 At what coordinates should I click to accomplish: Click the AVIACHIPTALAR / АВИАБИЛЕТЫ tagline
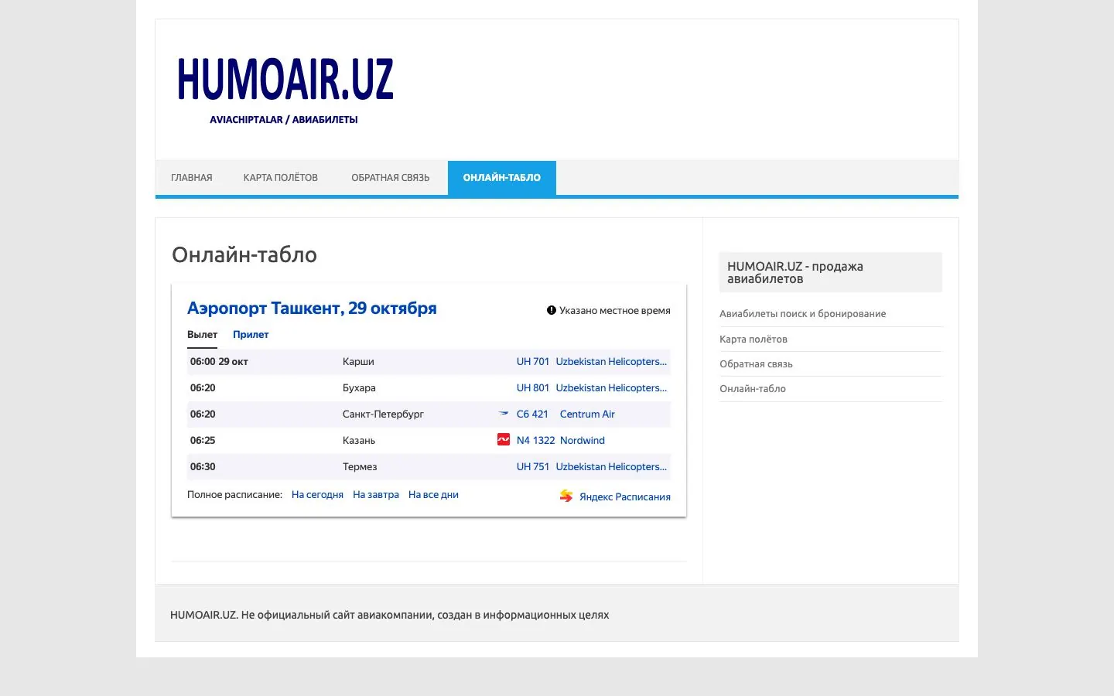pos(284,120)
